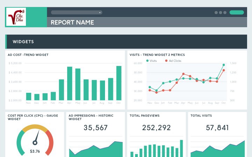The image size is (252, 157).
Task: Click the Ad Impressions value 35,567
Action: pyautogui.click(x=96, y=128)
